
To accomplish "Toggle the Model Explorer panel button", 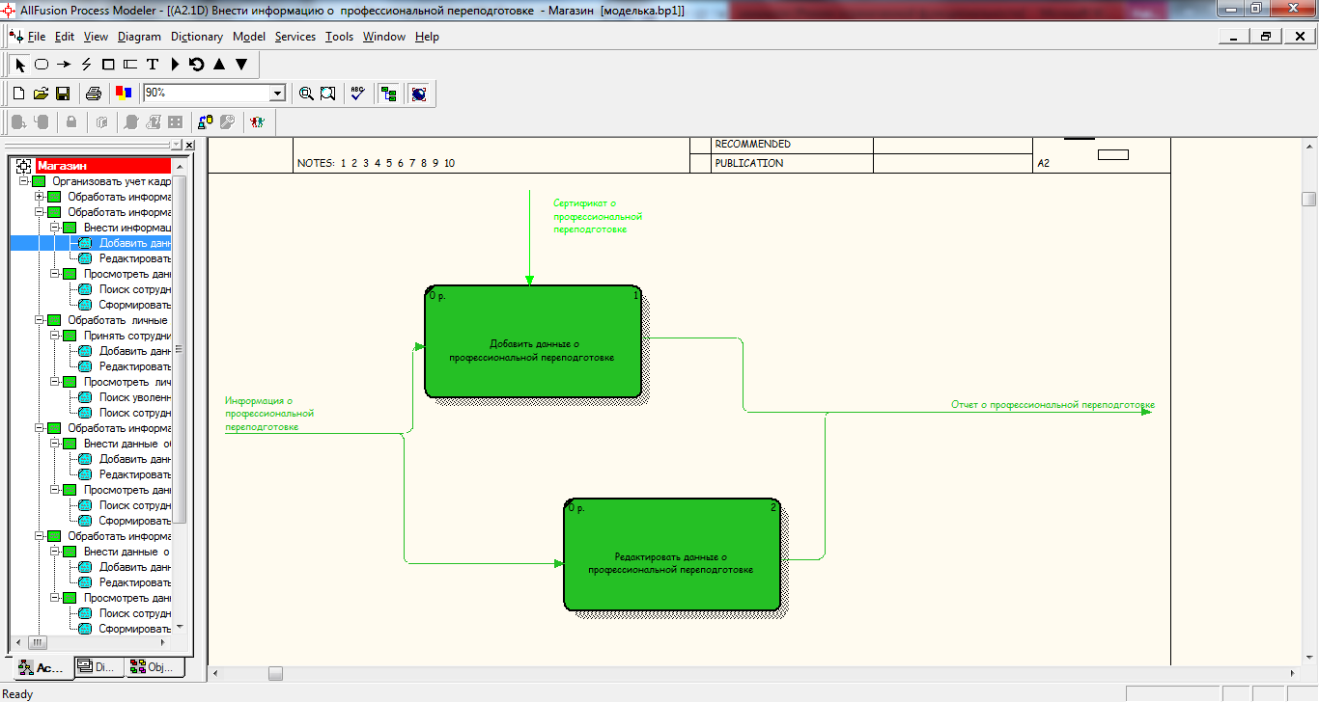I will (x=388, y=94).
